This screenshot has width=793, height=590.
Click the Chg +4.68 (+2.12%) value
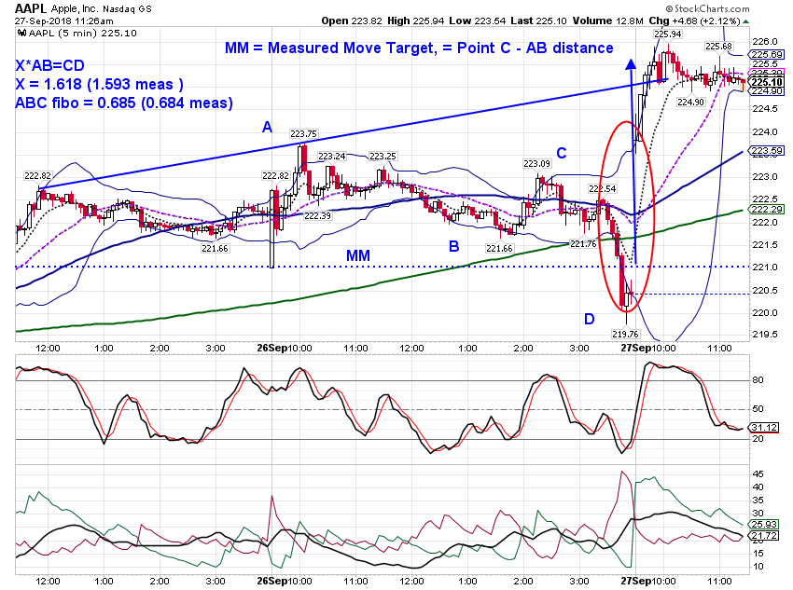point(695,21)
